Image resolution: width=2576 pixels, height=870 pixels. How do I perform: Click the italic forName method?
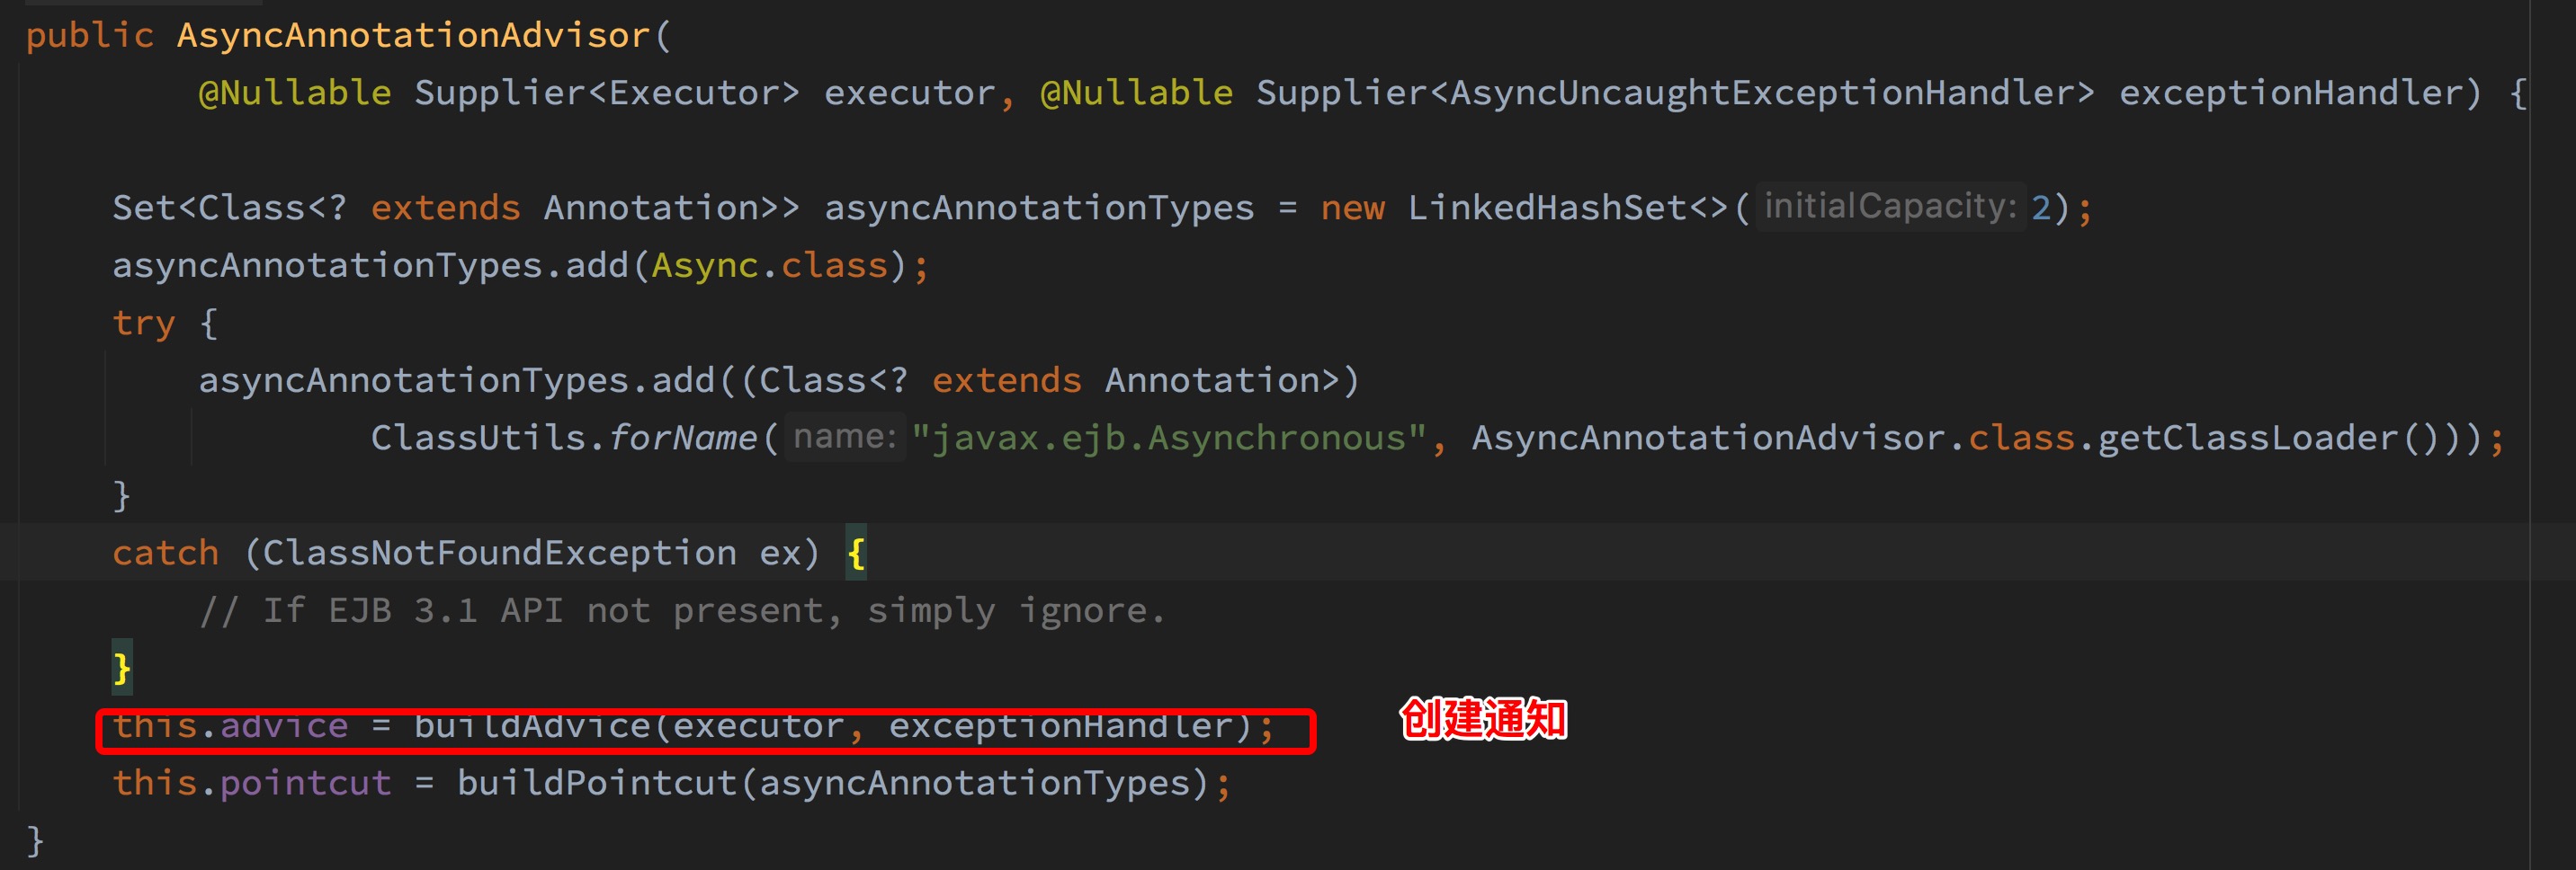click(683, 439)
